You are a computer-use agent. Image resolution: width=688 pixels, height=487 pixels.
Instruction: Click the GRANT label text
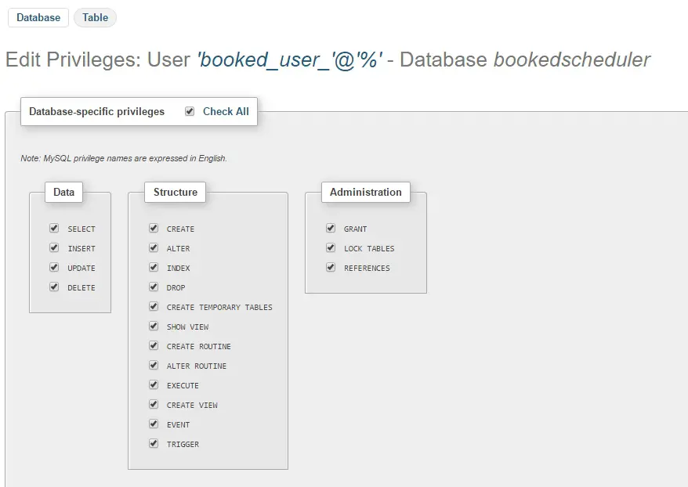tap(356, 229)
